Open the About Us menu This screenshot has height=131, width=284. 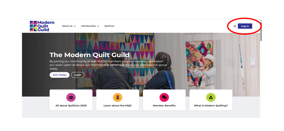point(69,26)
